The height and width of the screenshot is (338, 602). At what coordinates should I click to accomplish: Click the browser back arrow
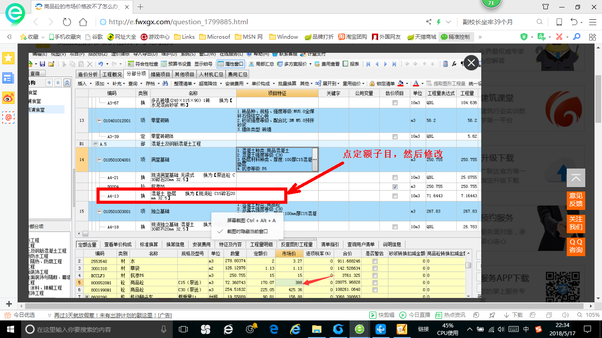tap(36, 22)
